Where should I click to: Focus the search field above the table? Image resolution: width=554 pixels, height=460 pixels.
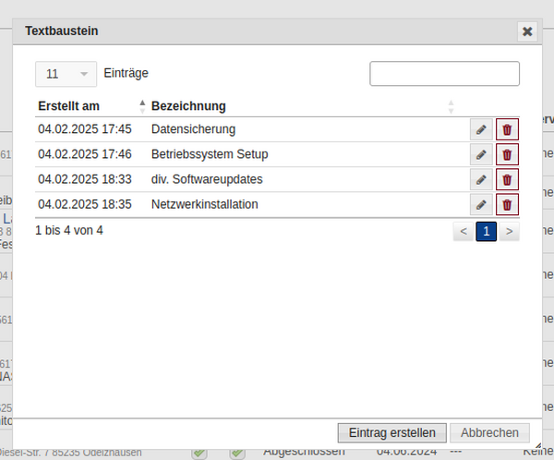point(444,74)
